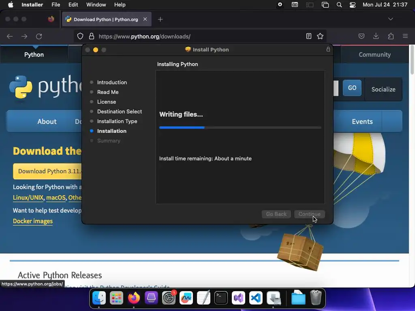415x311 pixels.
Task: Open the Window menu
Action: point(96,5)
